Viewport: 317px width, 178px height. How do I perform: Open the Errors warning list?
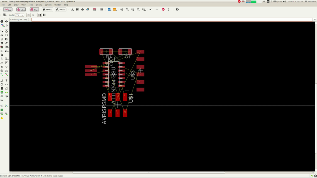coord(2,118)
